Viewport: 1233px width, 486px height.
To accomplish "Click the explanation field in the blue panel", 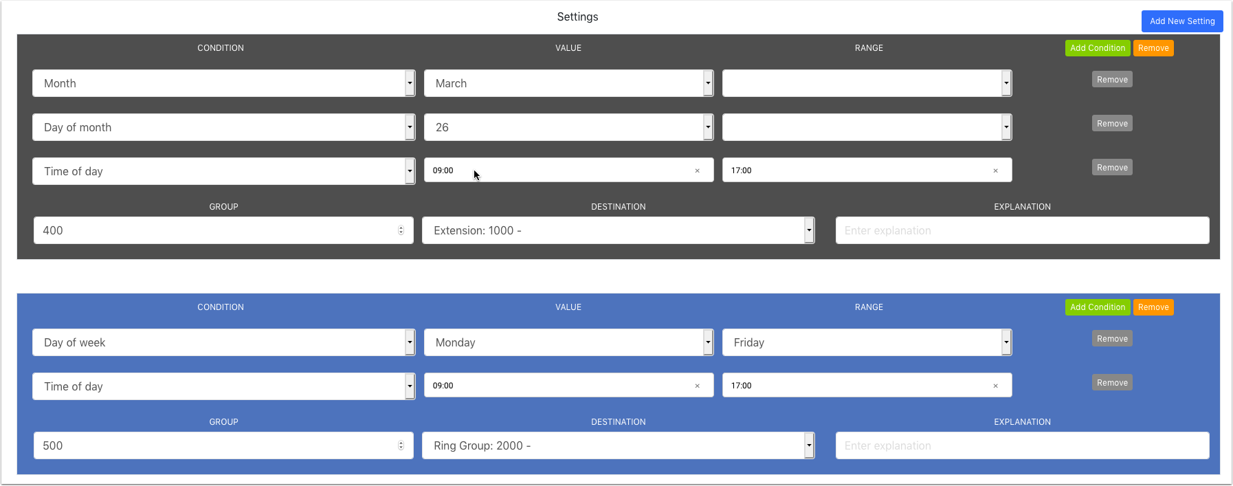I will pos(1022,445).
